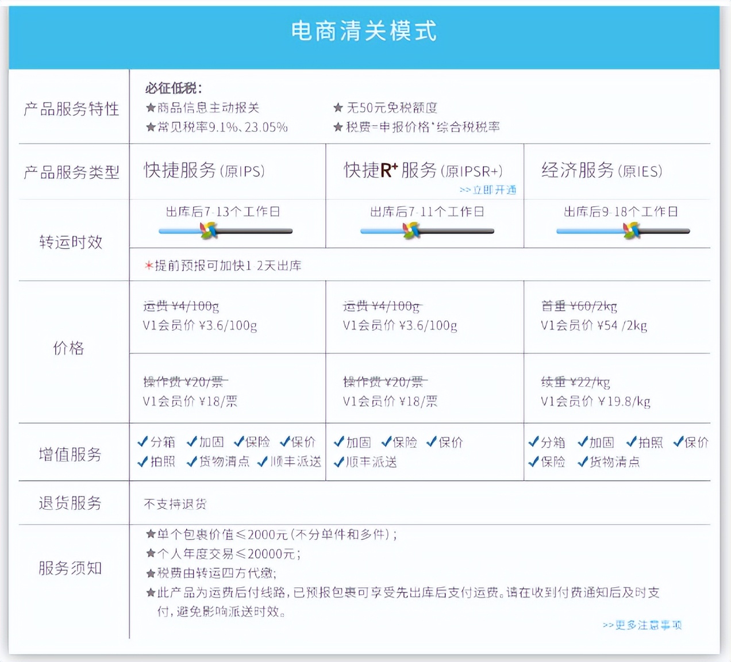Click the checkmark before 分箱 under 经济服务
The height and width of the screenshot is (662, 731).
[533, 442]
